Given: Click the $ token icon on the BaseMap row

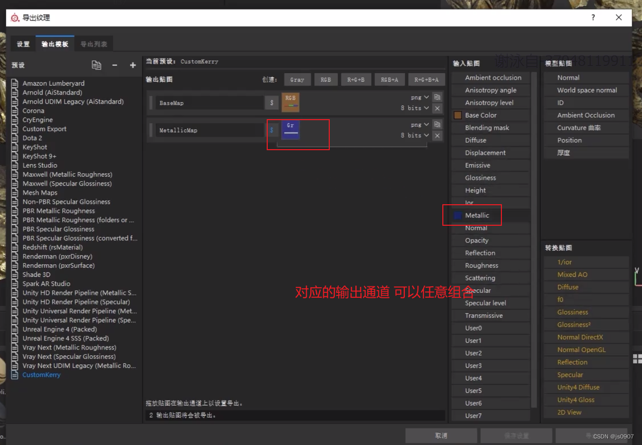Looking at the screenshot, I should [272, 103].
